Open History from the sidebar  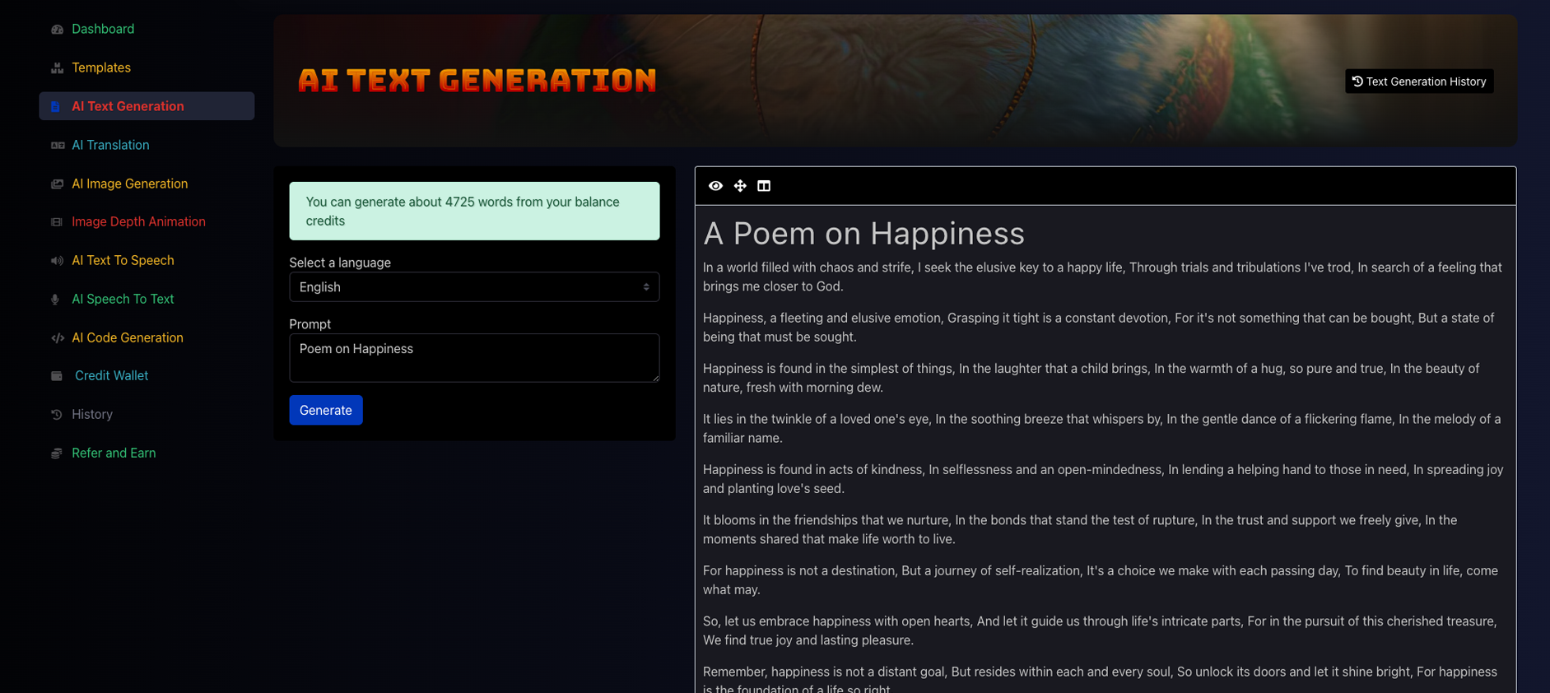(x=91, y=414)
